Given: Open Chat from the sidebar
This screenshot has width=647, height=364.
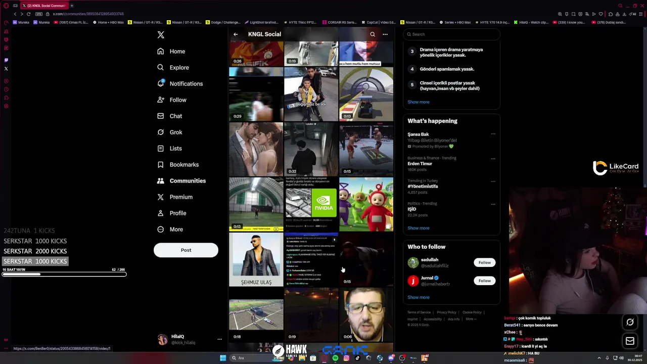Looking at the screenshot, I should click(169, 116).
